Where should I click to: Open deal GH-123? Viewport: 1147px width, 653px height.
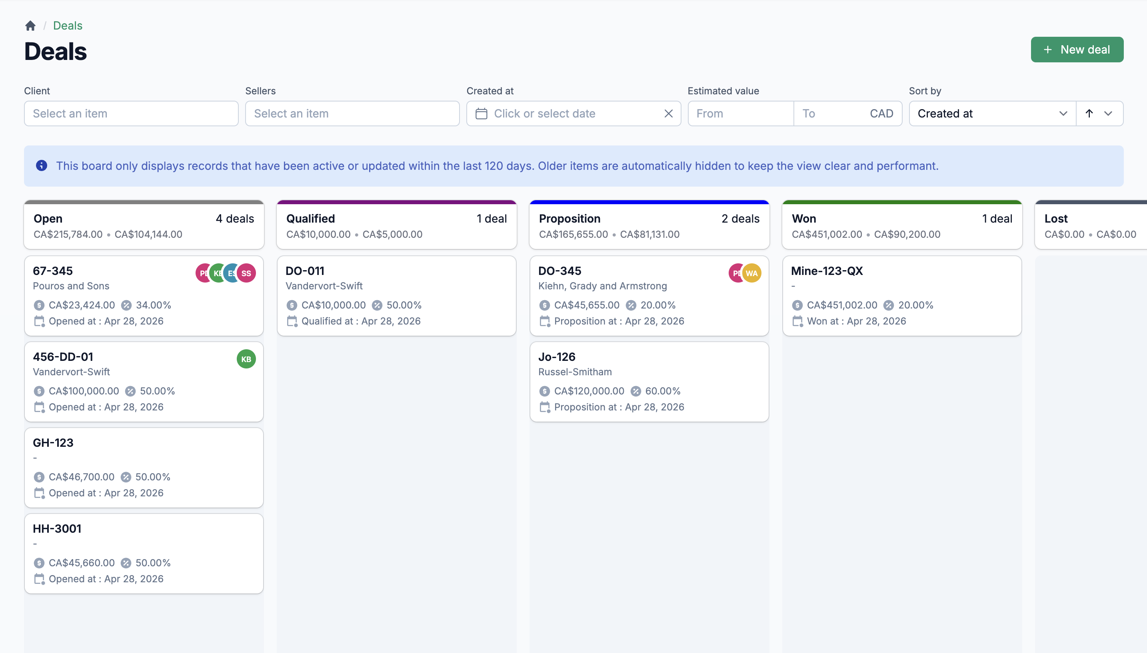[x=144, y=468]
